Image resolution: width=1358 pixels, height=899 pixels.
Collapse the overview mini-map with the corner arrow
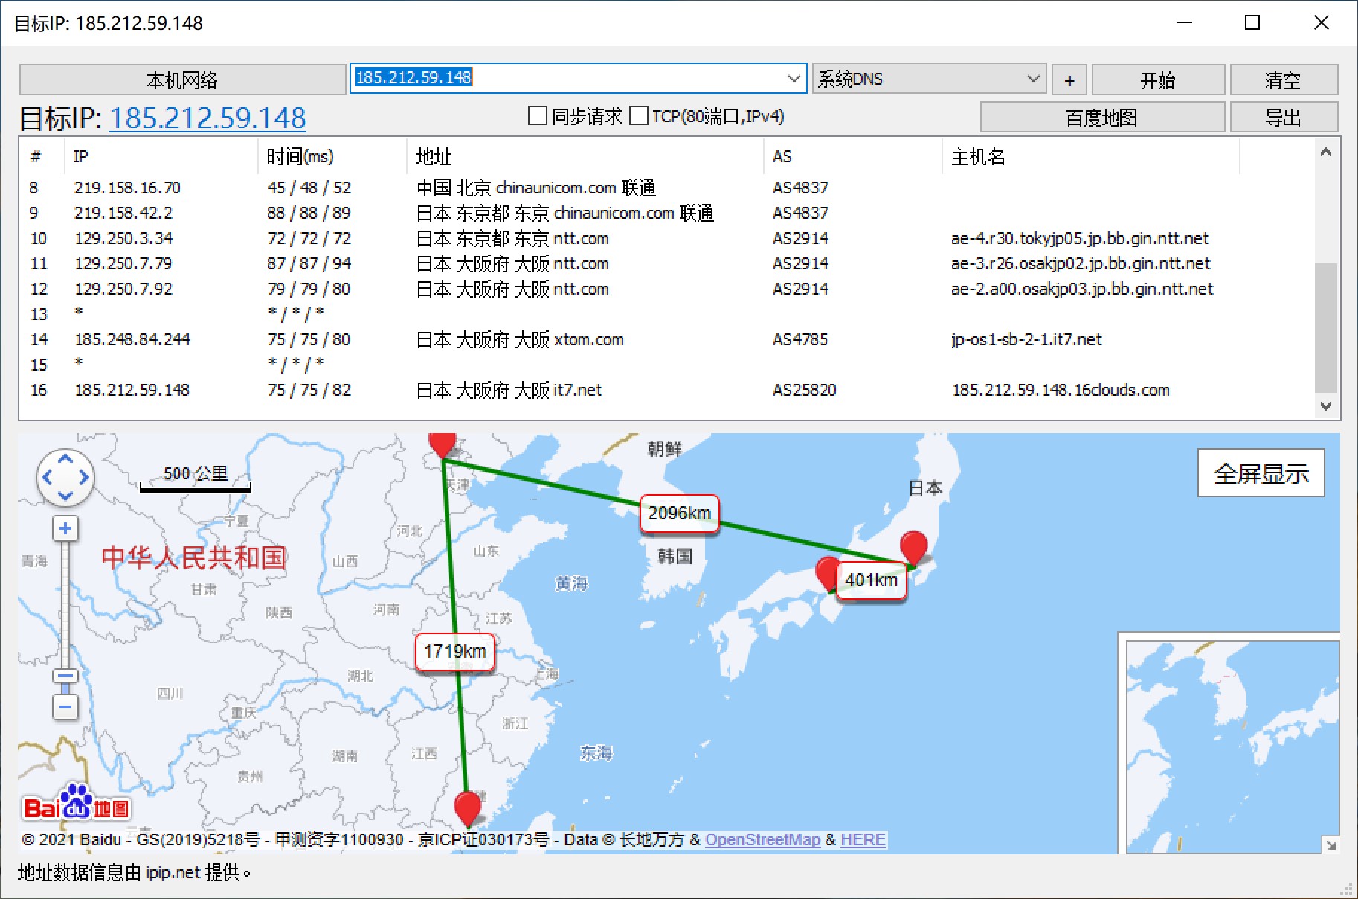[x=1330, y=845]
